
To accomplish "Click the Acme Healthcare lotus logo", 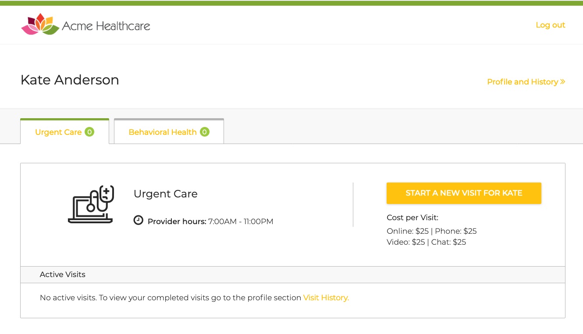I will pos(40,24).
